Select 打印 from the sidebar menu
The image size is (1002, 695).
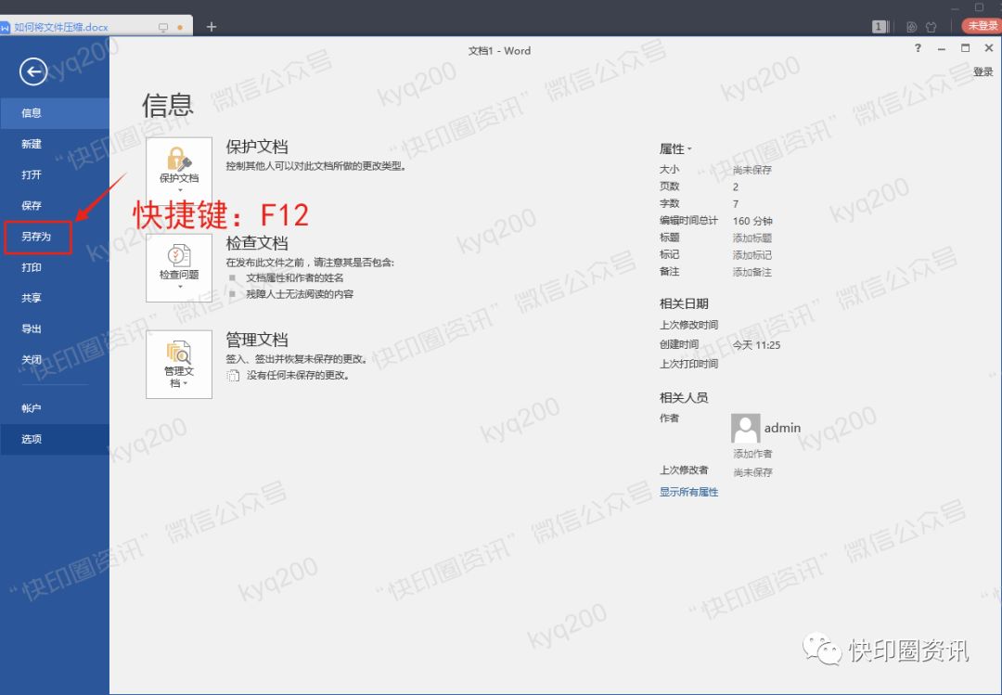point(31,267)
